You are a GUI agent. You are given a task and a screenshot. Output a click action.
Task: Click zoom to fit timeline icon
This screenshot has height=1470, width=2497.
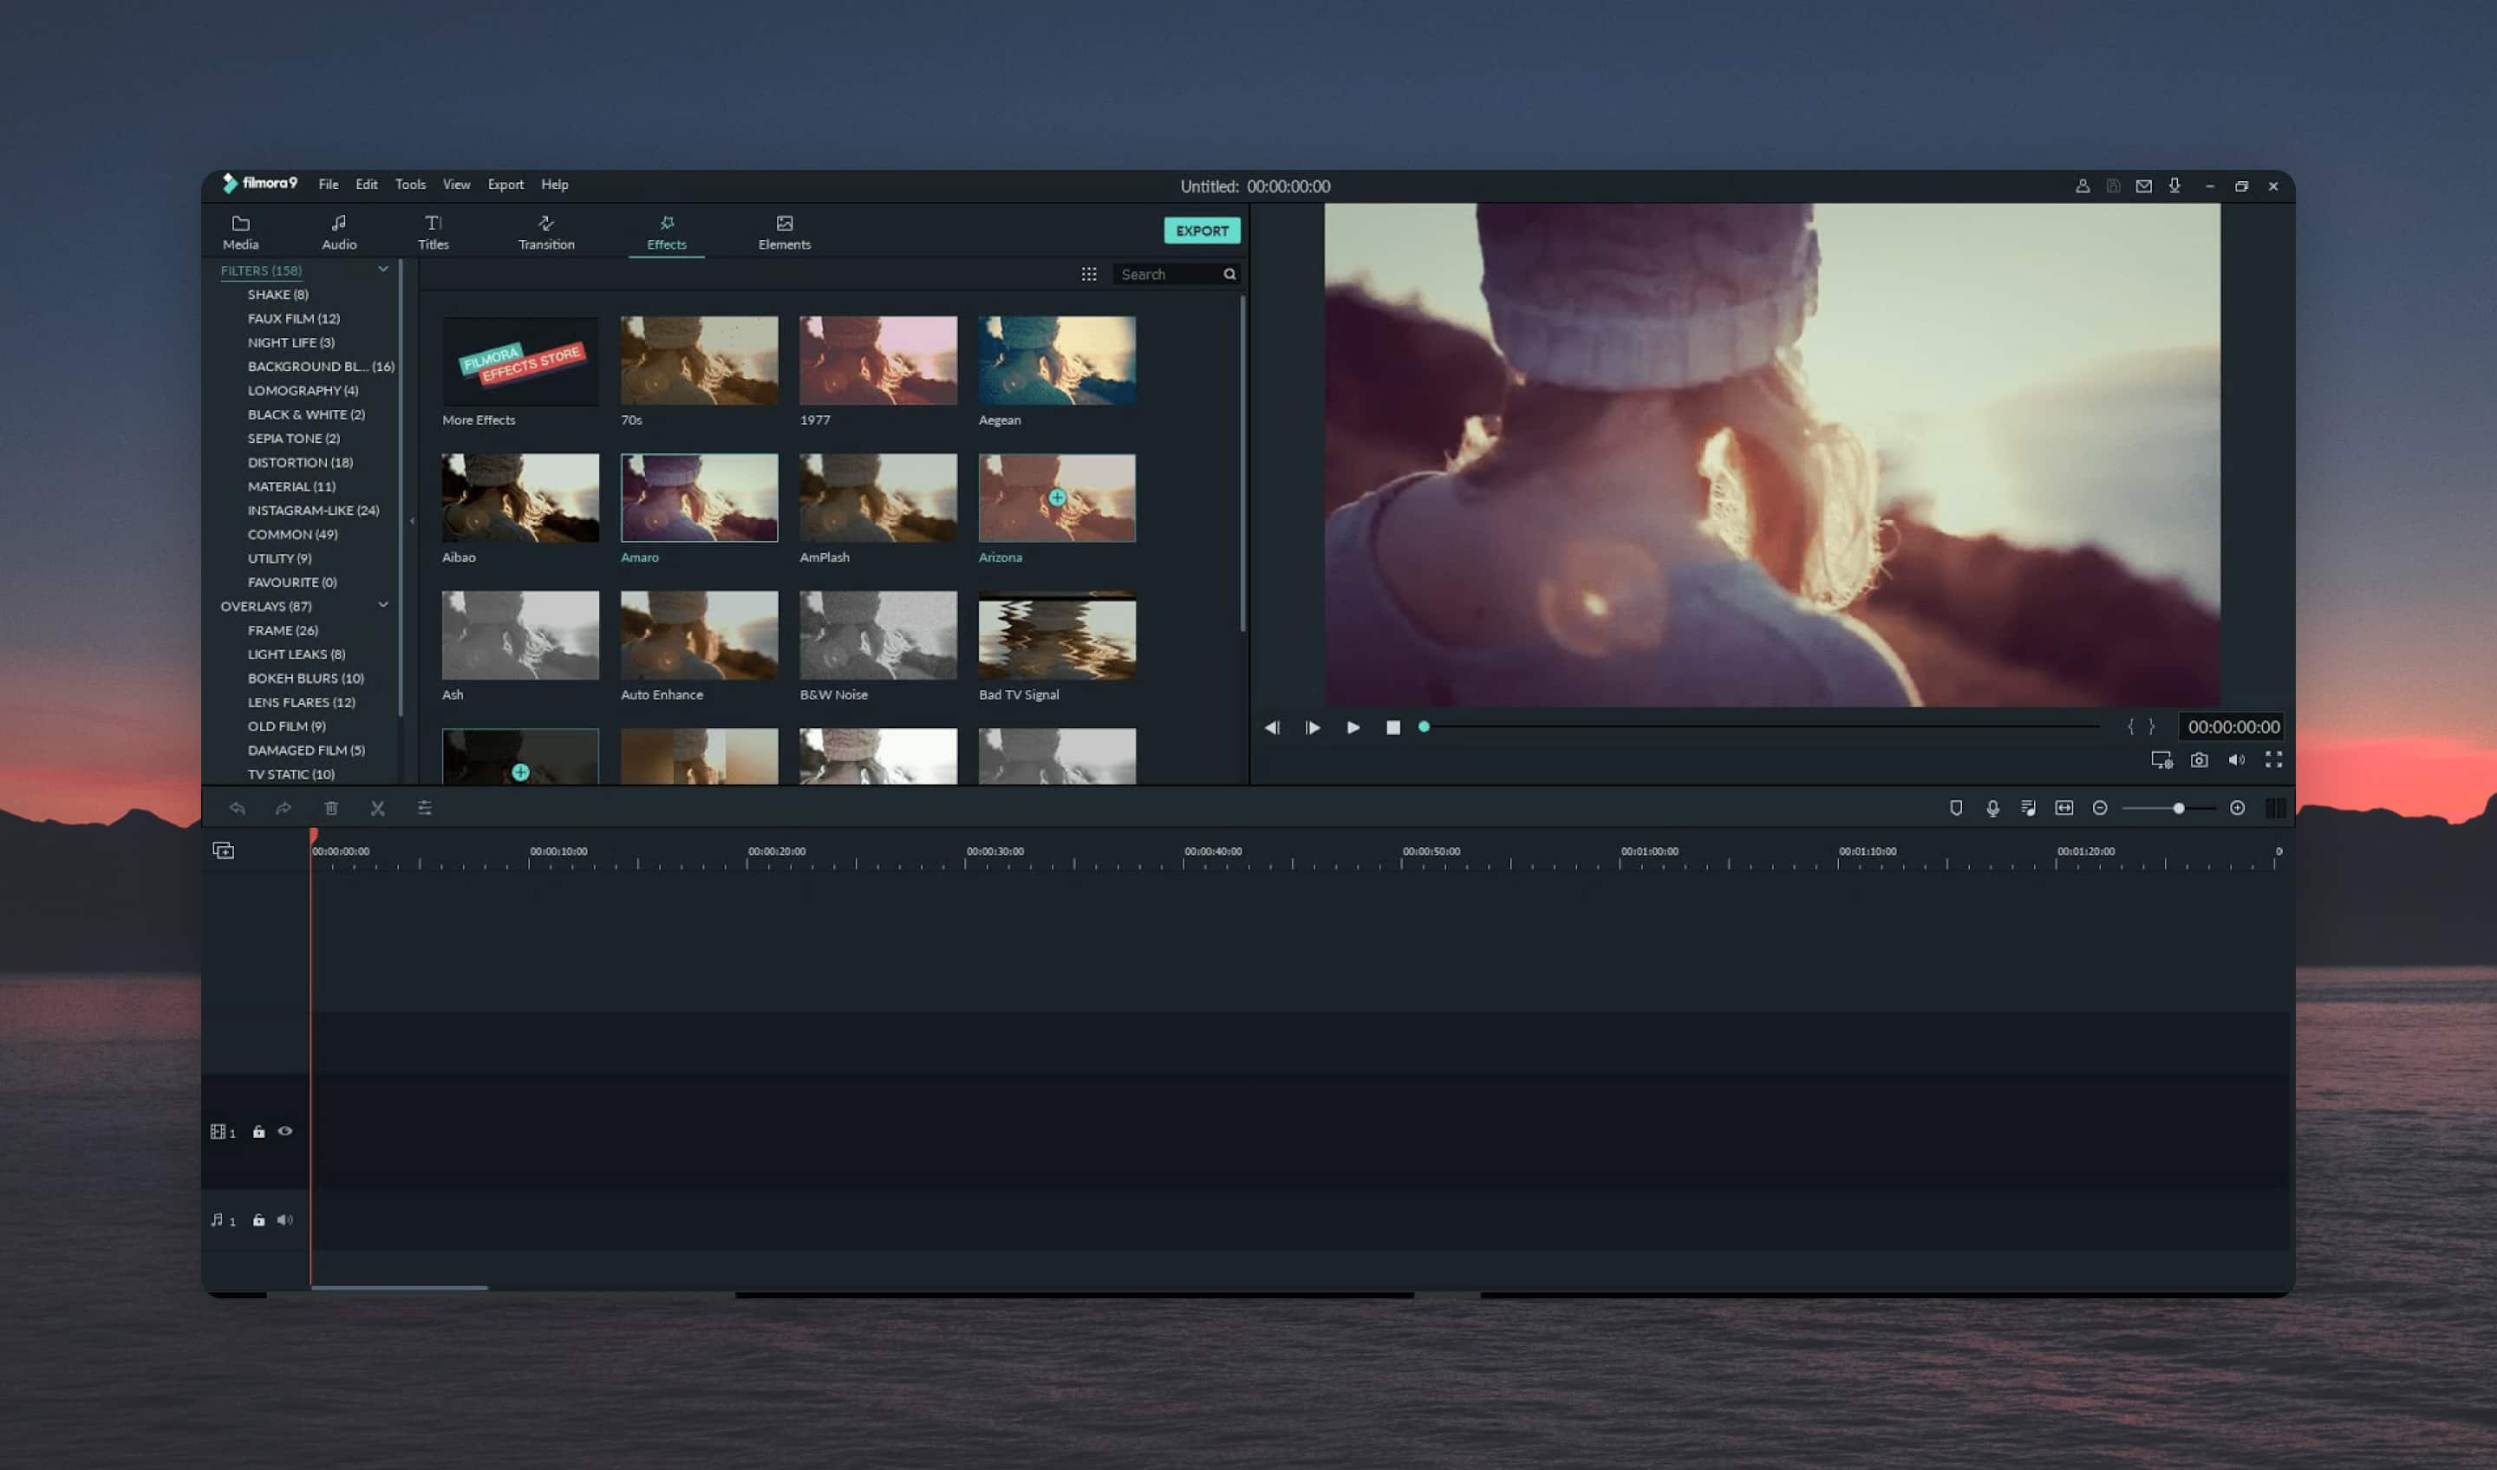point(2064,809)
